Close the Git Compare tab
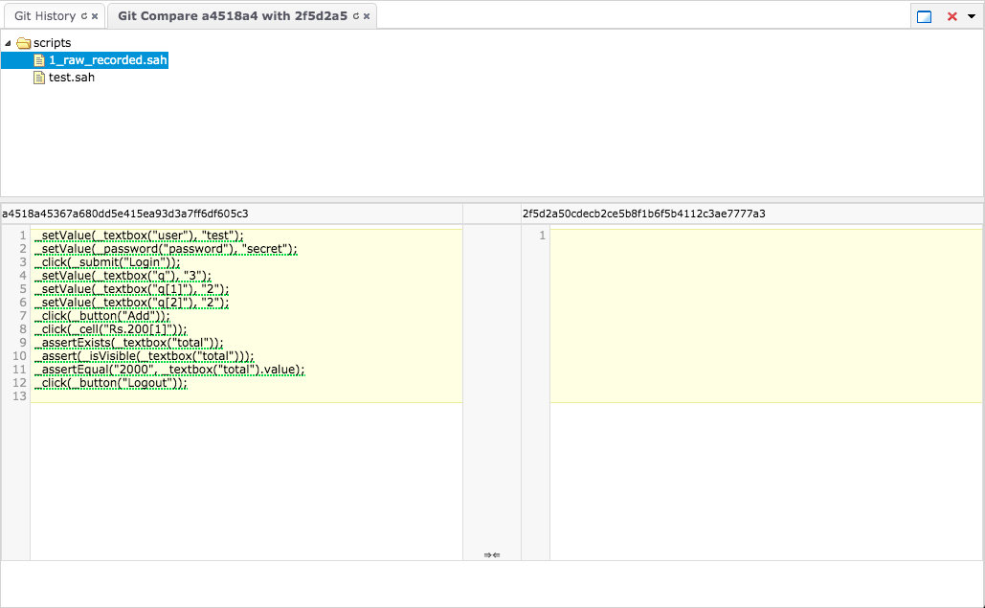Viewport: 985px width, 608px height. [x=367, y=16]
